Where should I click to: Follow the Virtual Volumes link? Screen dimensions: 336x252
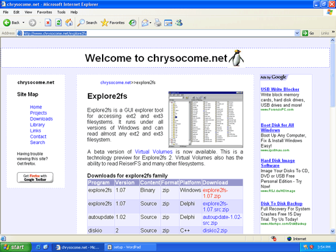pos(153,152)
